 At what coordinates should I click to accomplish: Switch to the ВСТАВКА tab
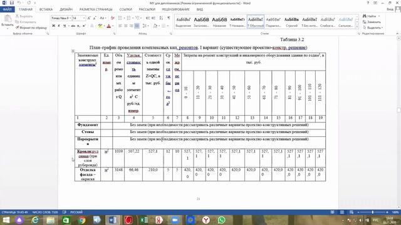46,9
